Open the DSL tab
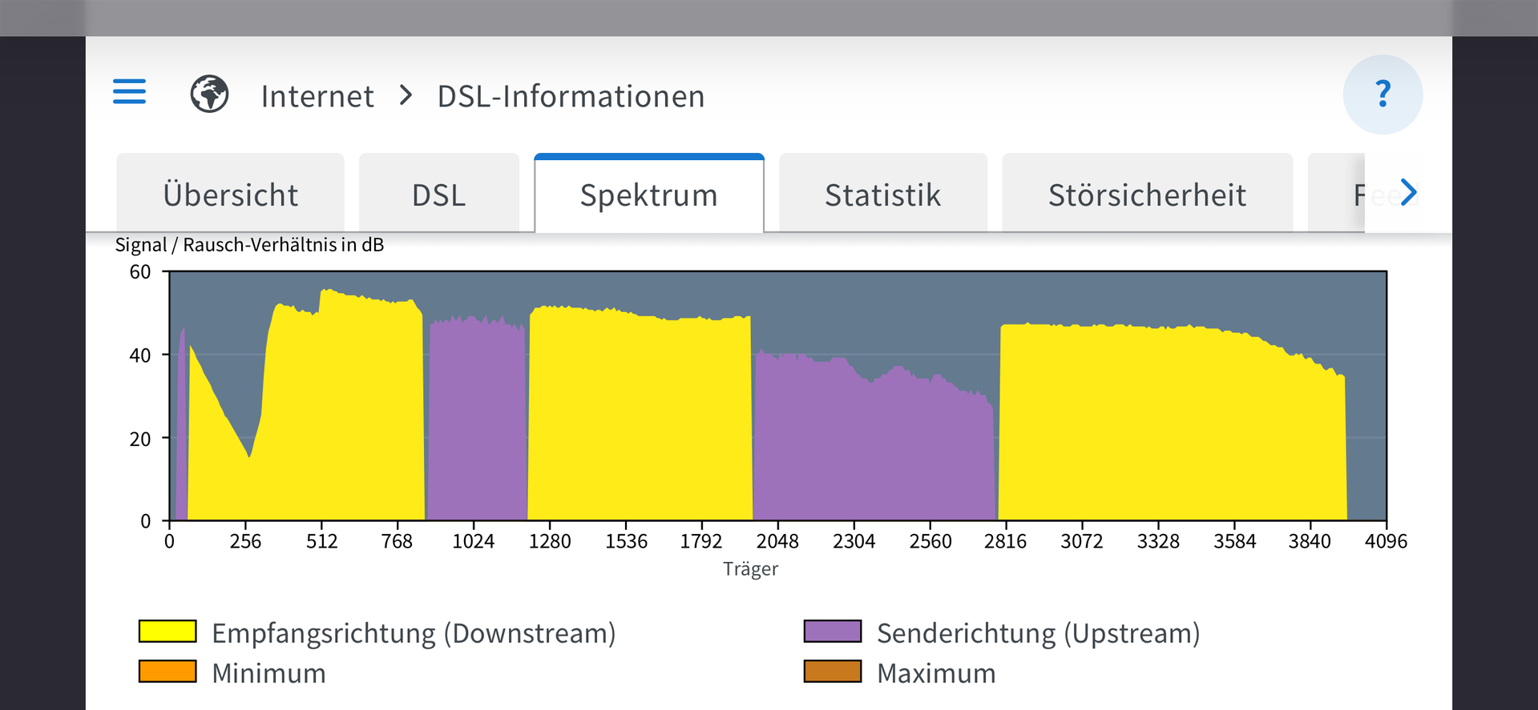This screenshot has height=710, width=1538. (x=438, y=195)
